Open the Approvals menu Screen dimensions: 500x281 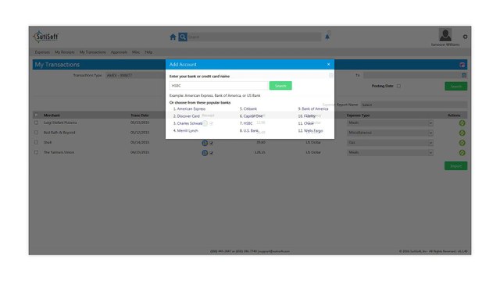coord(119,52)
